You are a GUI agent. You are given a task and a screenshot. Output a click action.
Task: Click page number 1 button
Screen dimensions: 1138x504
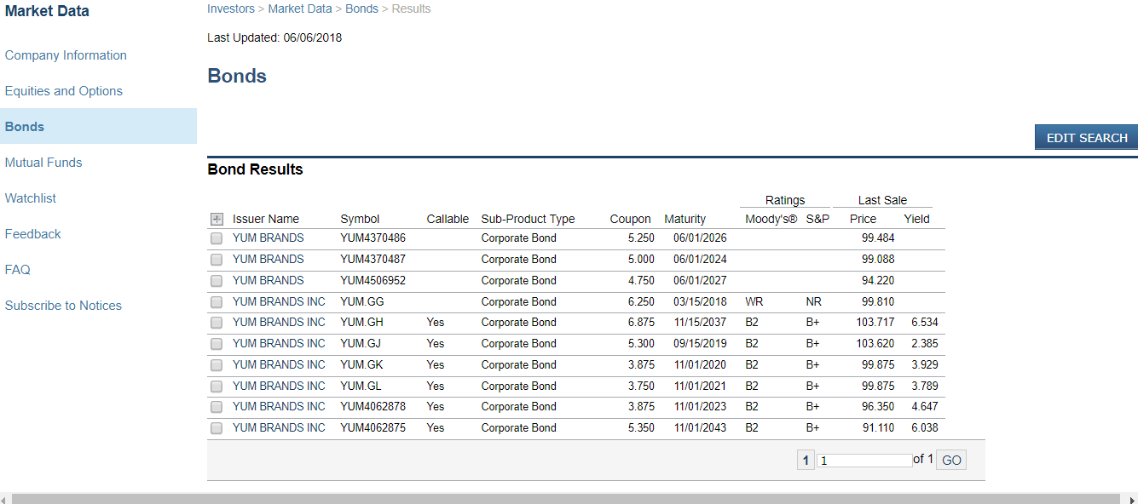pos(806,461)
